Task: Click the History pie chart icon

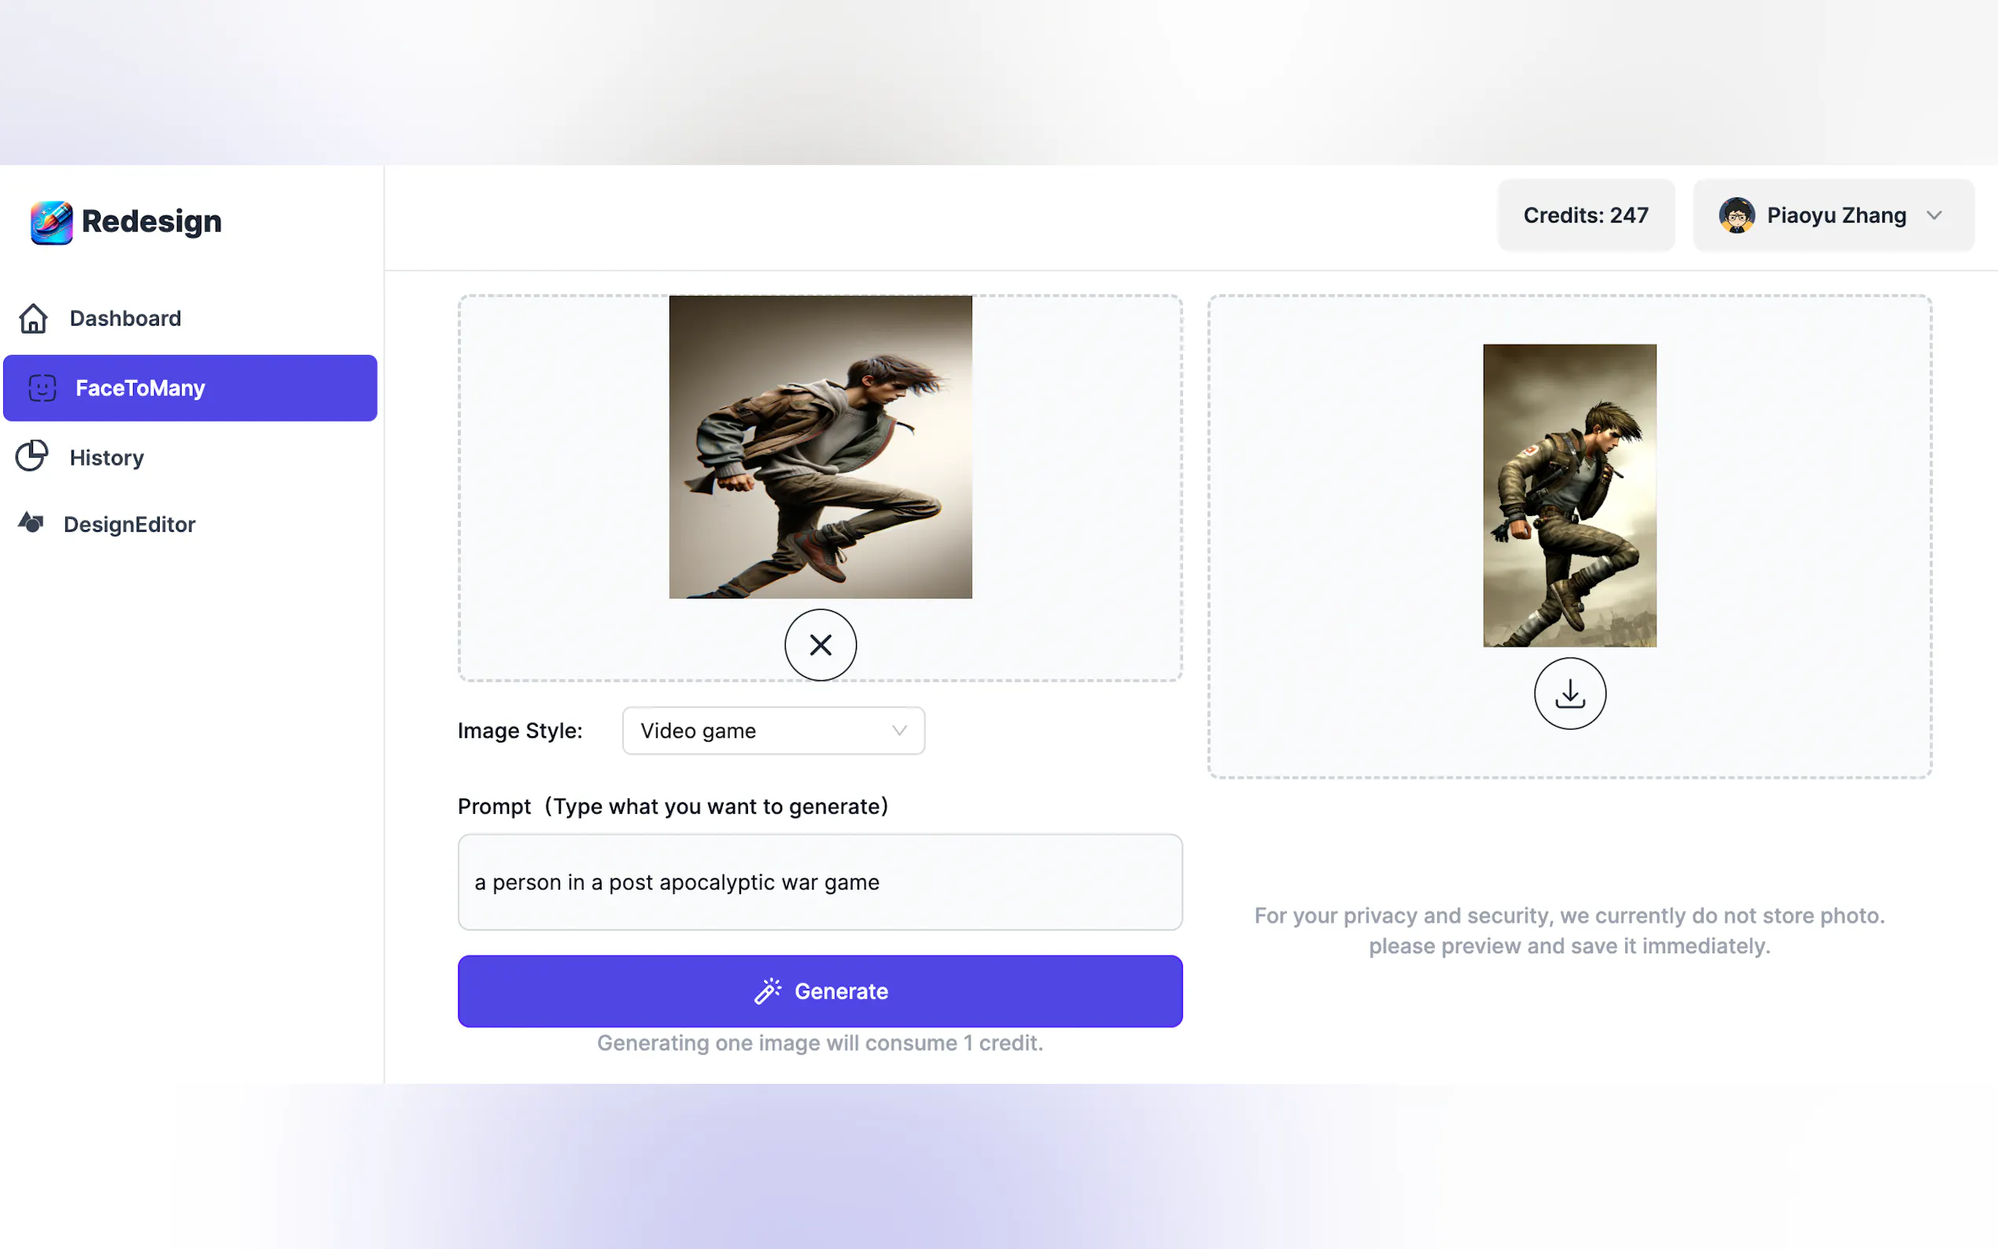Action: 32,456
